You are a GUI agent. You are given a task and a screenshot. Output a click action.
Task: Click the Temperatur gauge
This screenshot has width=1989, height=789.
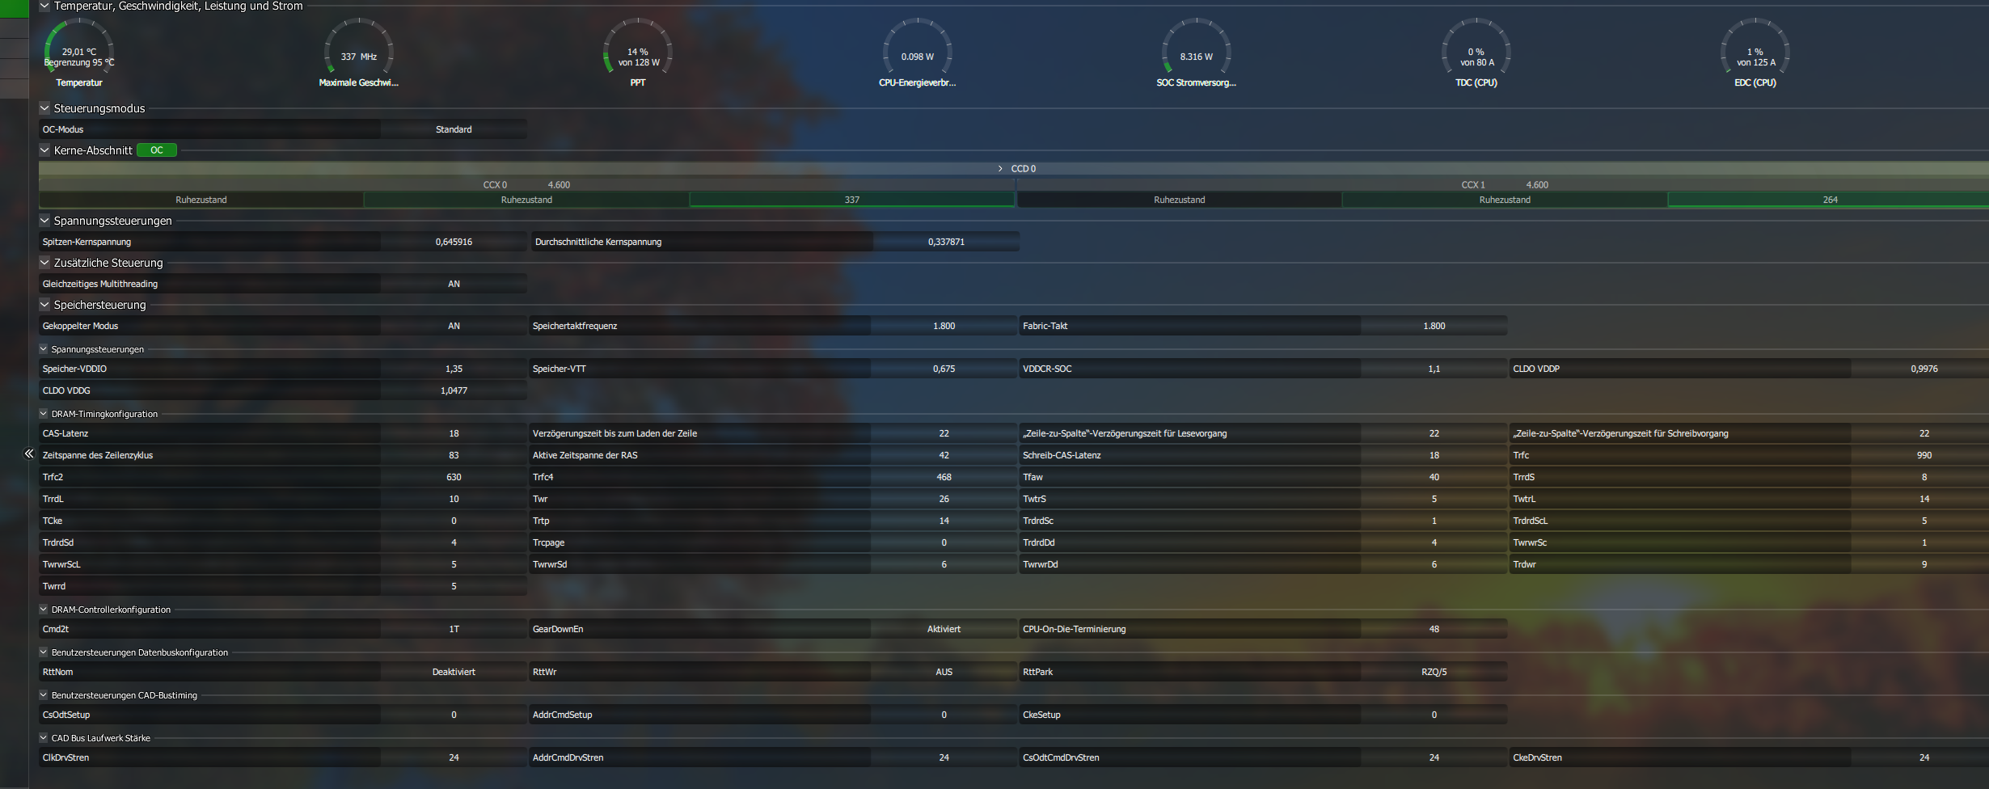78,50
